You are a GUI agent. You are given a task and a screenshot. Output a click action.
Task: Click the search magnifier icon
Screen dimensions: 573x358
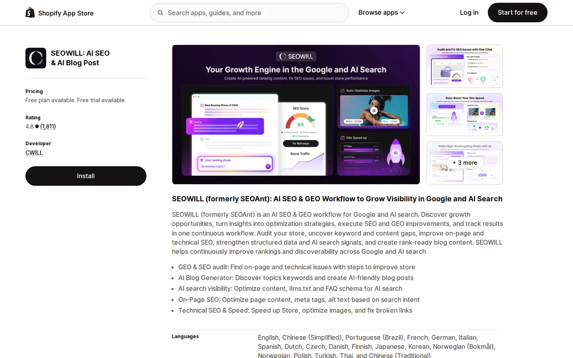click(x=160, y=13)
